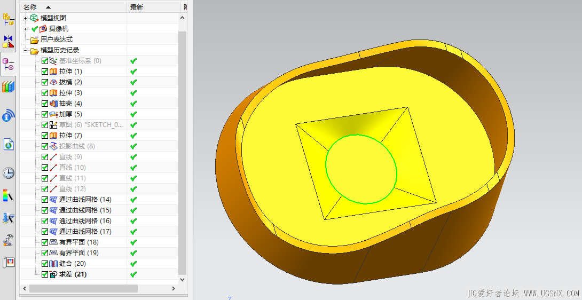Click the Extrude icon of 拉伸 (1)
This screenshot has height=300, width=582.
[53, 72]
